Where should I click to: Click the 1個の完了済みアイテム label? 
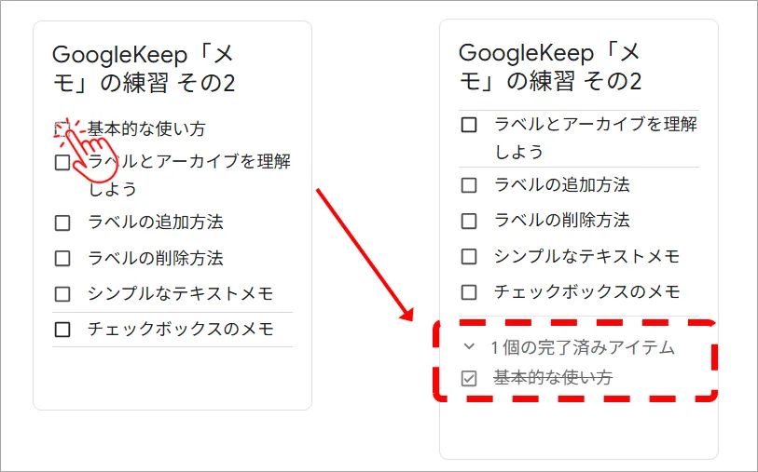[x=582, y=348]
